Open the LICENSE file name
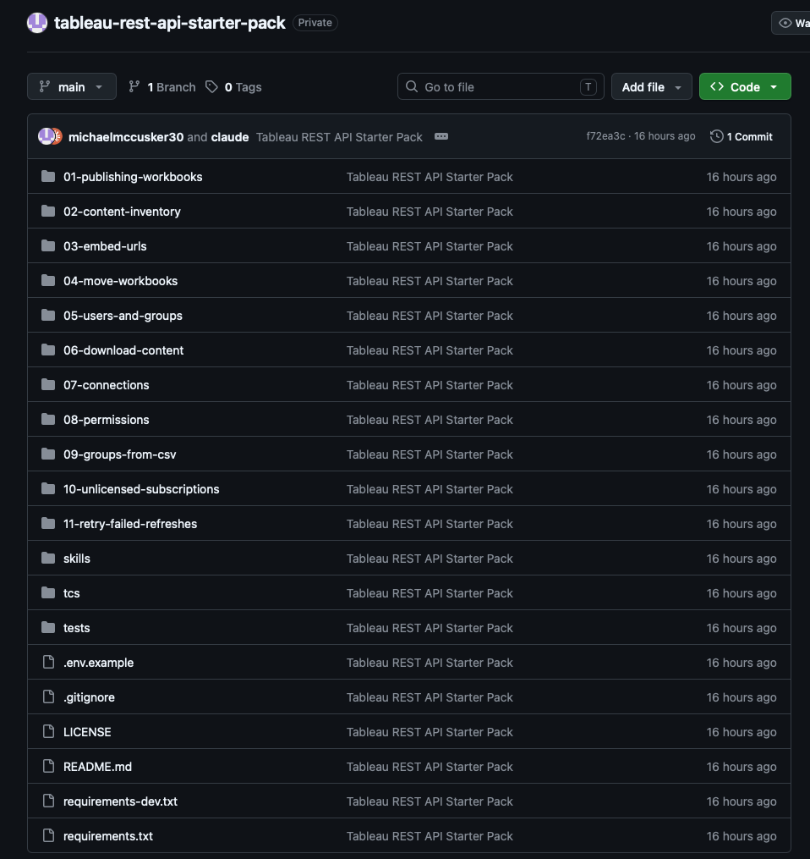Viewport: 810px width, 859px height. [87, 731]
